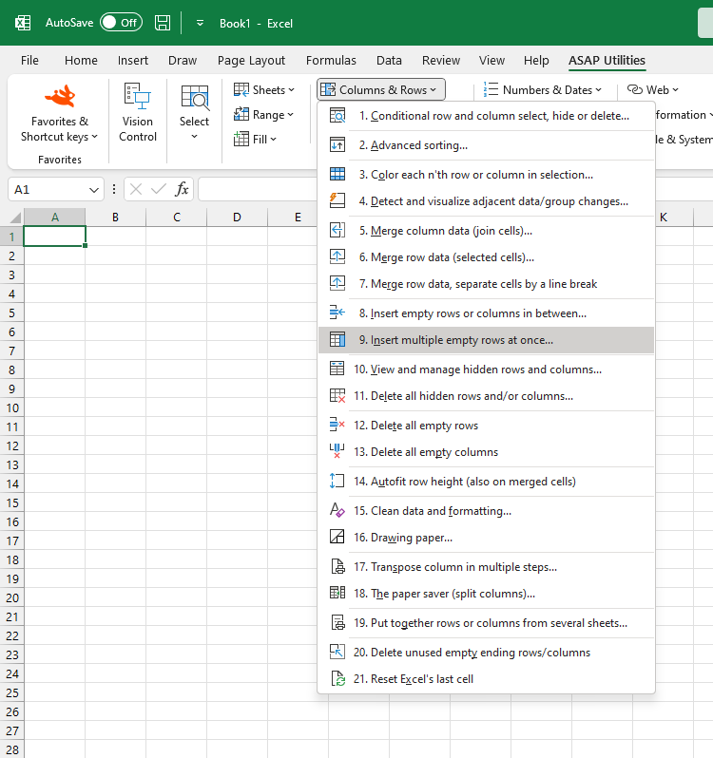Collapse the Columns & Rows dropdown
The image size is (713, 758).
tap(380, 90)
